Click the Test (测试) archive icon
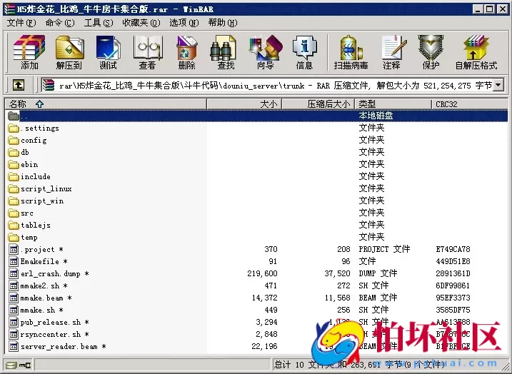This screenshot has height=374, width=512. (x=108, y=52)
